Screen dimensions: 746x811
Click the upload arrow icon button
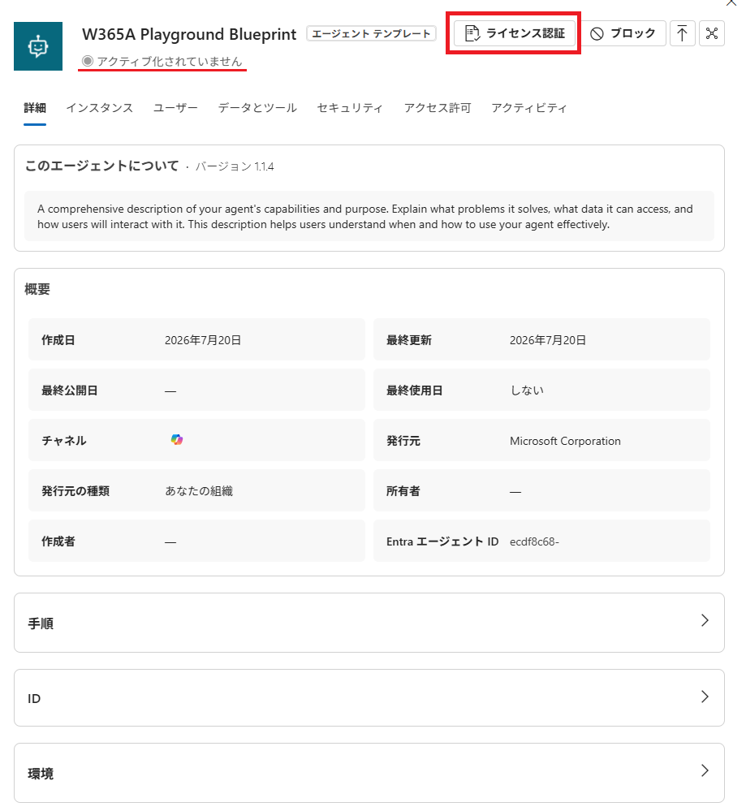coord(682,33)
